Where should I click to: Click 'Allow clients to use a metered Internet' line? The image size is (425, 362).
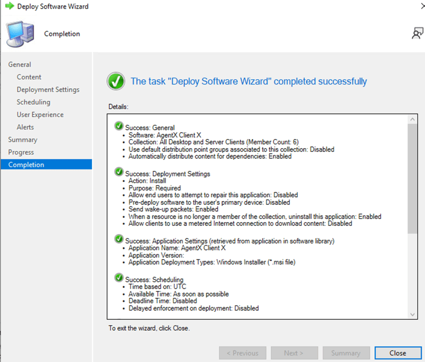(240, 223)
